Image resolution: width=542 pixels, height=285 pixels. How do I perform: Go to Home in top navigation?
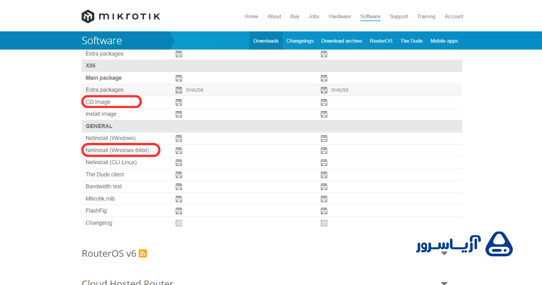click(251, 16)
